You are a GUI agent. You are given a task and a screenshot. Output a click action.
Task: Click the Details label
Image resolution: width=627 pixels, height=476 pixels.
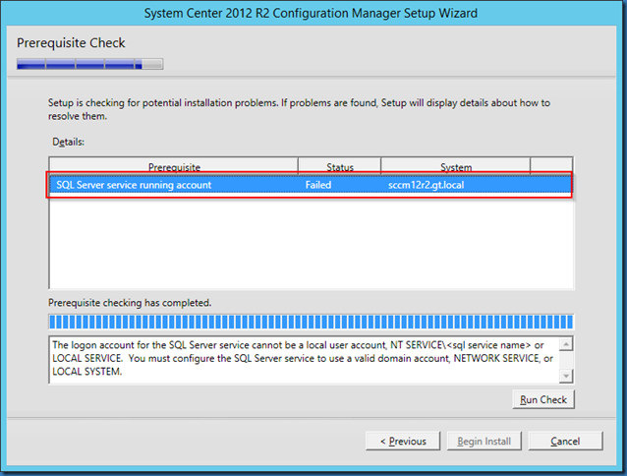coord(69,142)
